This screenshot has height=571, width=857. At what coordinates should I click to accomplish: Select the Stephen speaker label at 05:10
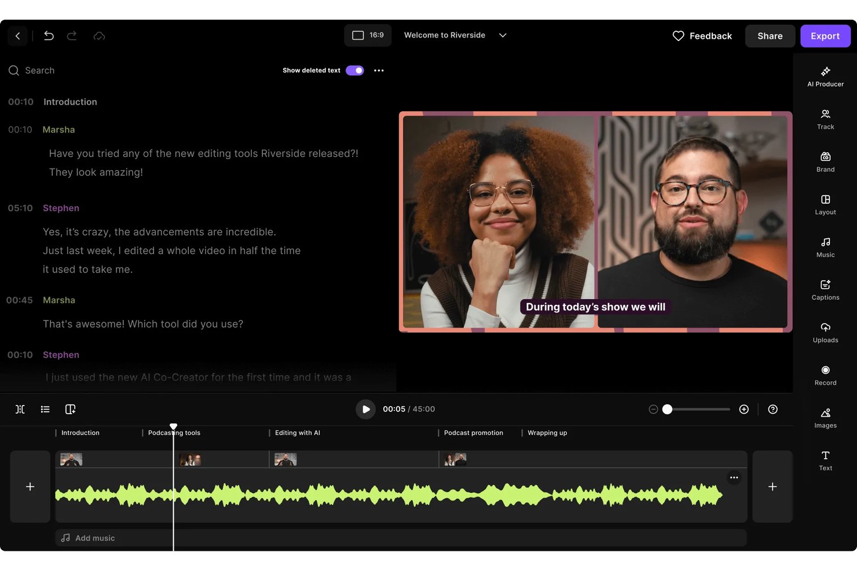point(61,208)
